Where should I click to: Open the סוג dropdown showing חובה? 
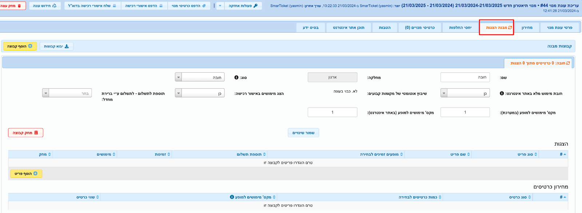tap(200, 77)
